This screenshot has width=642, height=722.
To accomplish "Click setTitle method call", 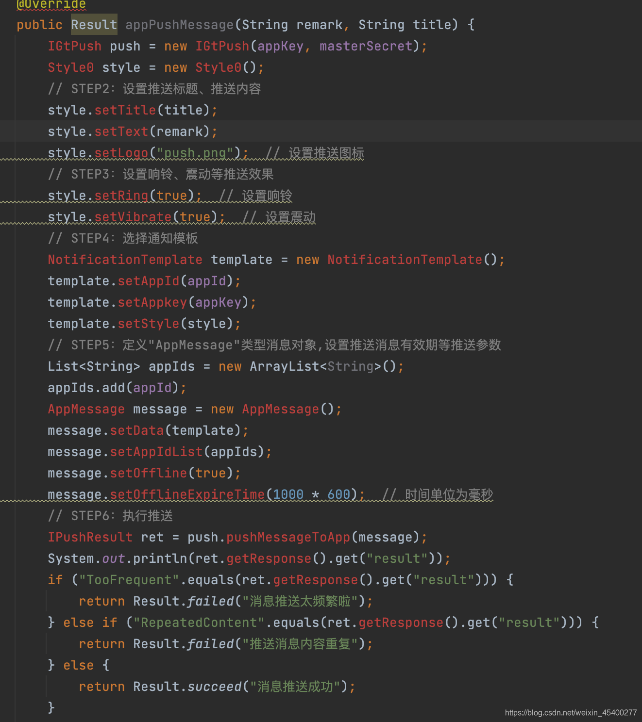I will pos(125,110).
